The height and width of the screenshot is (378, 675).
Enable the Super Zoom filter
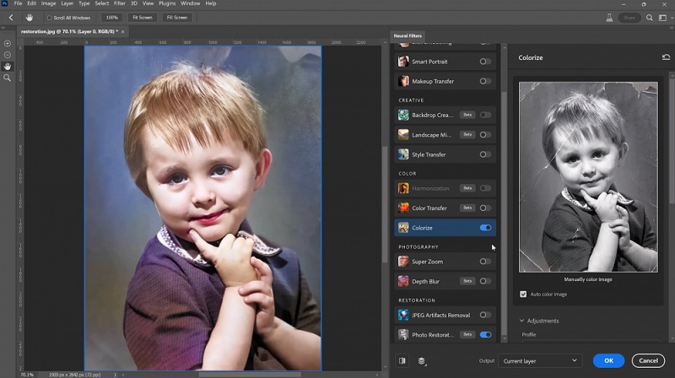pos(485,262)
